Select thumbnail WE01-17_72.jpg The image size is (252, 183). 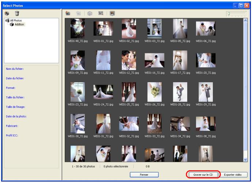pyautogui.click(x=180, y=60)
